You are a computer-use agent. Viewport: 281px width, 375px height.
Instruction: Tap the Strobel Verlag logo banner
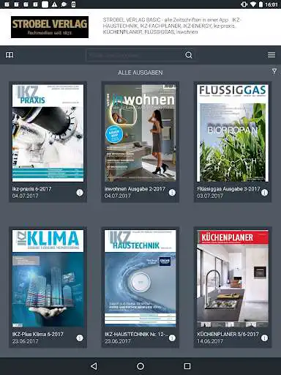(x=50, y=27)
